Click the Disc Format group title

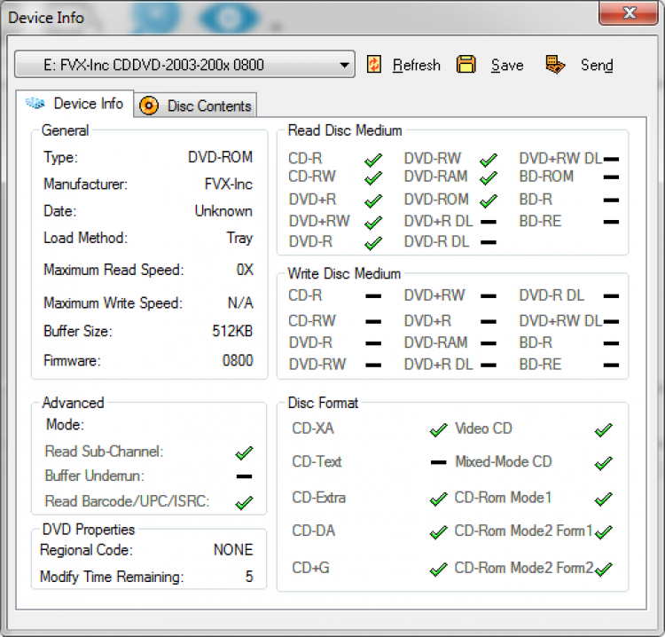(x=323, y=403)
